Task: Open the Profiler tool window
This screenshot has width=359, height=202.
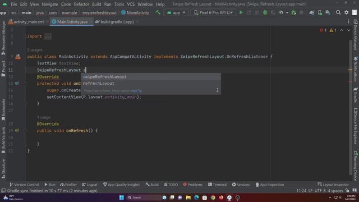Action: click(x=68, y=185)
